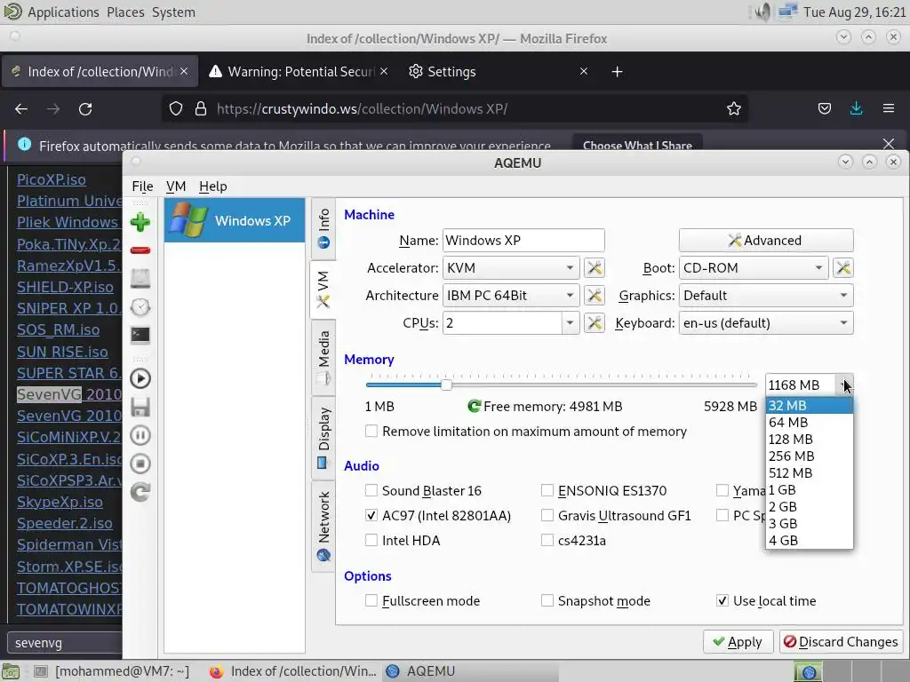Open Boot order settings tools icon
The width and height of the screenshot is (910, 682).
tap(843, 268)
